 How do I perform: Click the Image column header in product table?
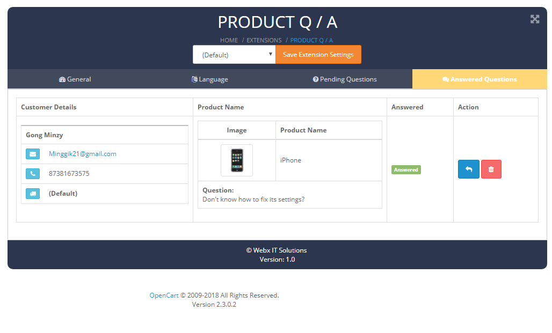[237, 130]
